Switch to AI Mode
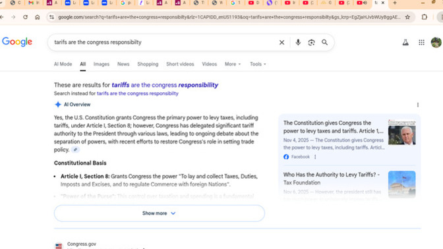The width and height of the screenshot is (443, 249). pos(63,64)
